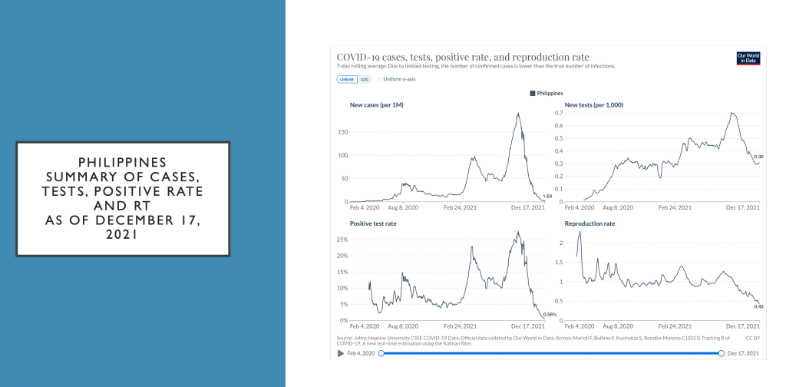This screenshot has height=387, width=786.
Task: Click the Our World in Data logo
Action: click(747, 58)
